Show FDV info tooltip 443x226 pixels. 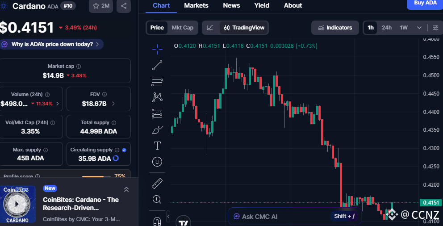tap(104, 94)
